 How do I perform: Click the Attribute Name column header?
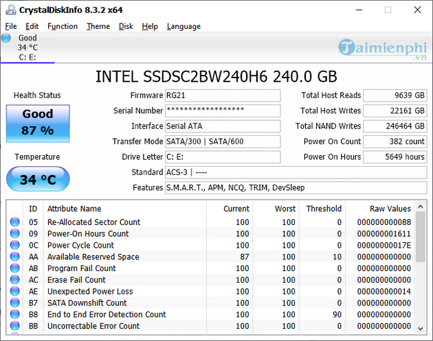[x=74, y=209]
